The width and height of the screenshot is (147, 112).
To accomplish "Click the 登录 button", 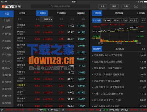I will click(103, 7).
